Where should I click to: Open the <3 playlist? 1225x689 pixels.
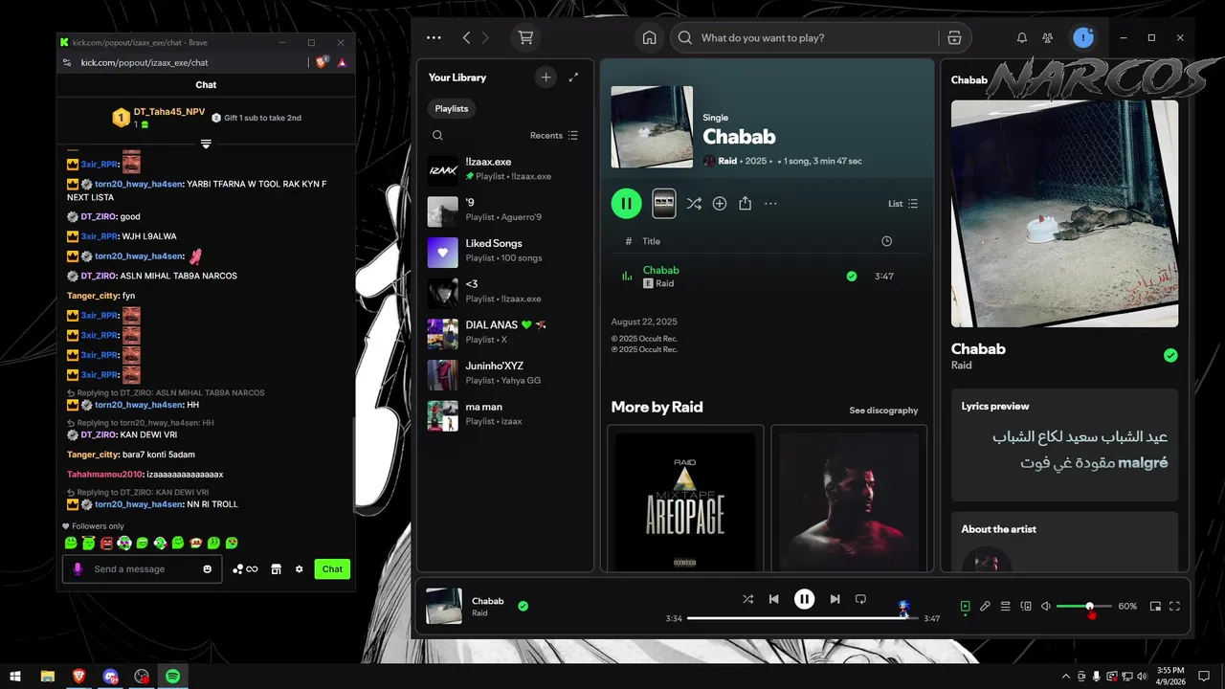[505, 292]
